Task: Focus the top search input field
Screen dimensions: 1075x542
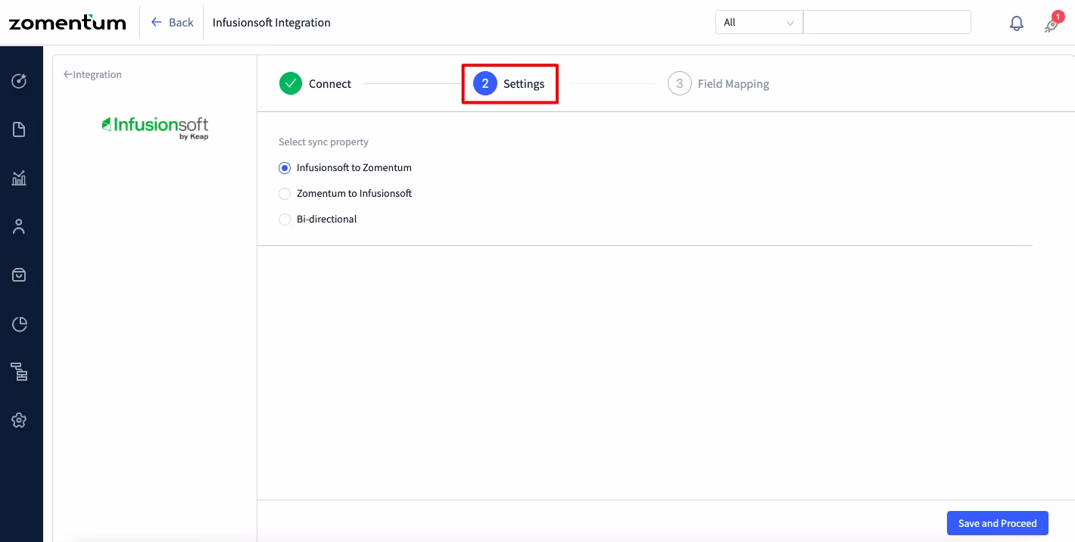Action: pos(886,23)
